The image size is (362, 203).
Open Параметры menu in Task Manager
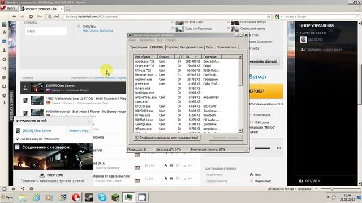(x=146, y=40)
